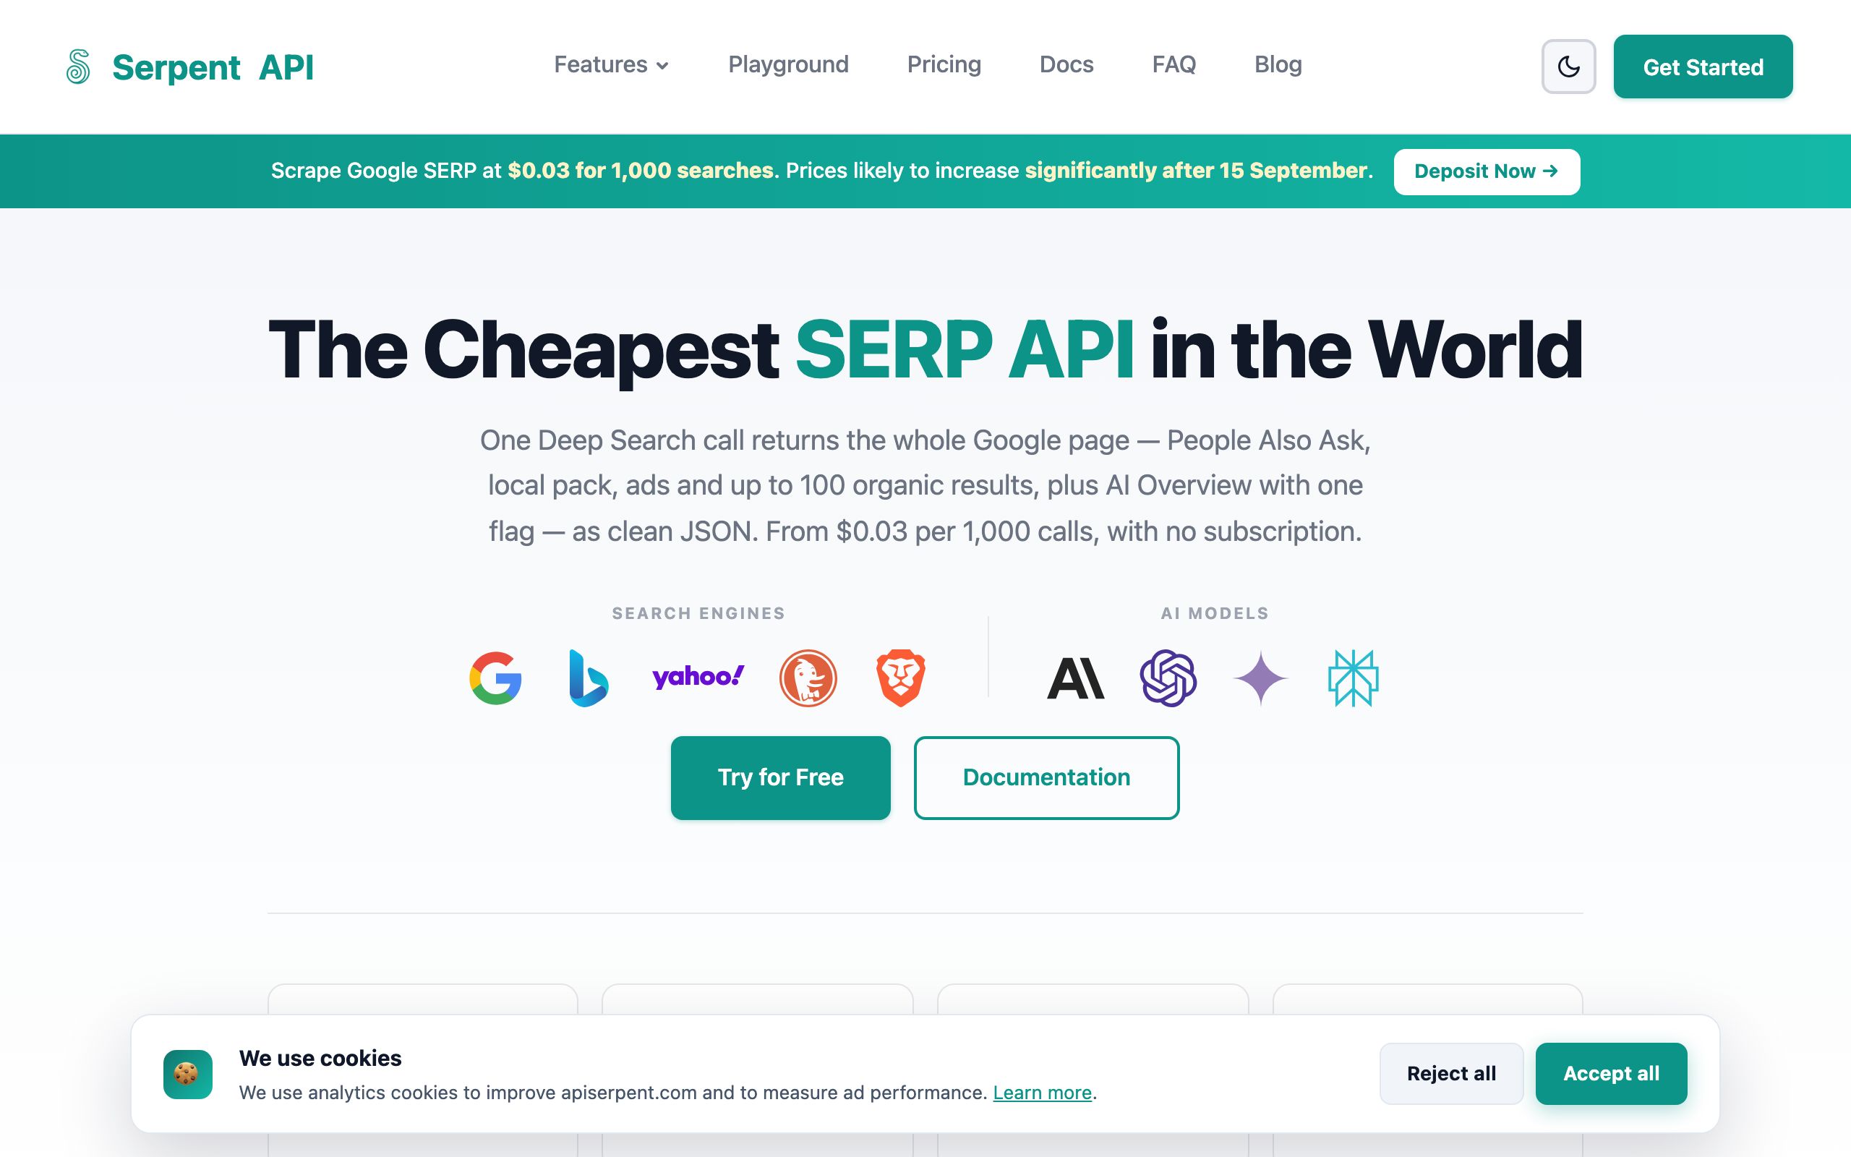Click 'We use cookies' heading

320,1058
